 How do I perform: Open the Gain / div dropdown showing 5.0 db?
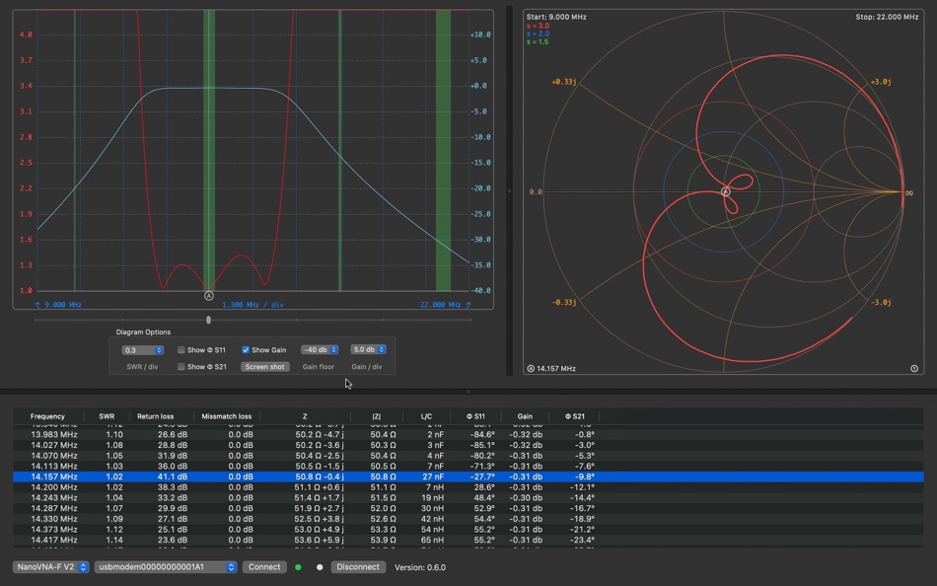click(368, 350)
